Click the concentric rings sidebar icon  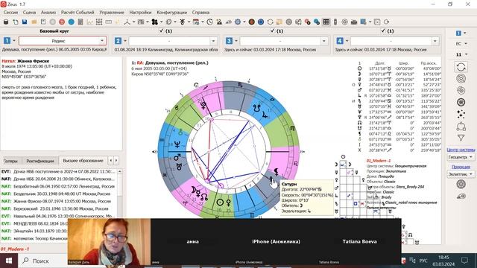pos(461,78)
